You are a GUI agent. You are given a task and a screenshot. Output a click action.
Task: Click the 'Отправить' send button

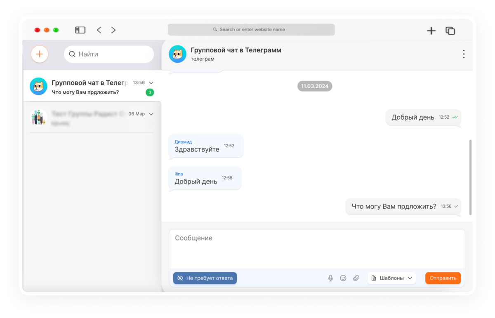443,278
